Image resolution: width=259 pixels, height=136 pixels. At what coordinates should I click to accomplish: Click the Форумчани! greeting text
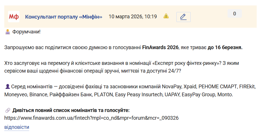[26, 31]
